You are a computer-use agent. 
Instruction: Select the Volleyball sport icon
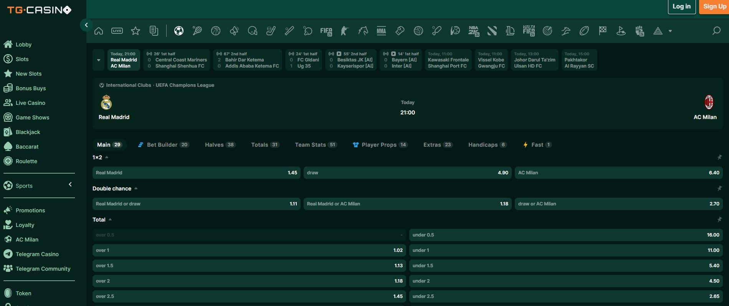(x=418, y=31)
